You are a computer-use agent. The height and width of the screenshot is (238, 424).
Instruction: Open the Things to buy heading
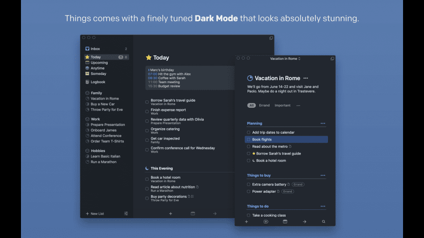[x=259, y=175]
